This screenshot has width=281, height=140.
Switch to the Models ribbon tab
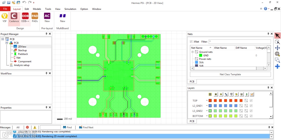click(x=37, y=9)
